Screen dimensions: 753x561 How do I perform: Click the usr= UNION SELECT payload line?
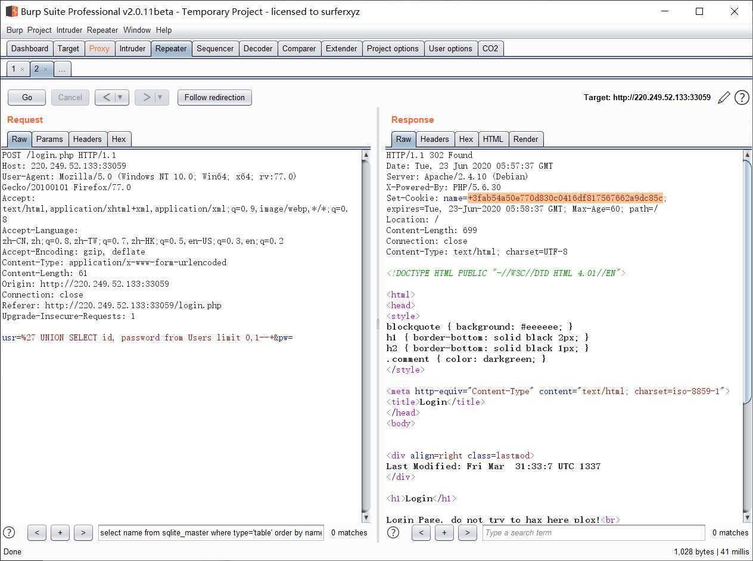[147, 337]
